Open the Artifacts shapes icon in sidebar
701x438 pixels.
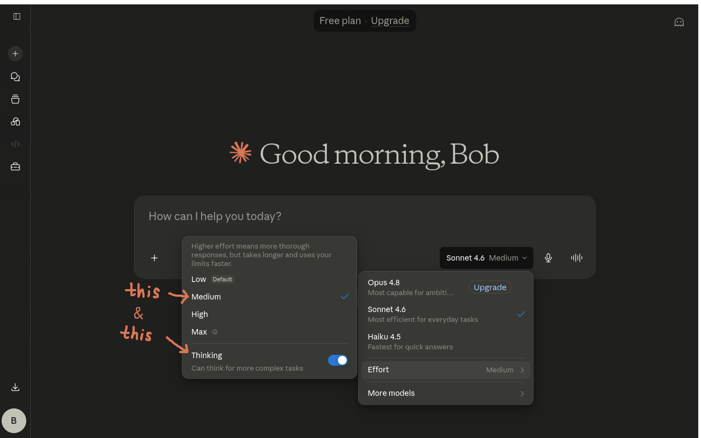pos(15,122)
